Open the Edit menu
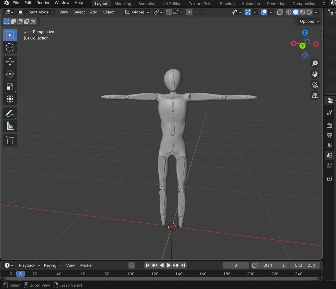This screenshot has width=336, height=289. (x=28, y=3)
